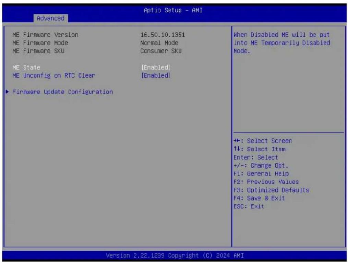Viewport: 348px width, 262px height.
Task: Click the Consumer SKU value
Action: coord(161,51)
